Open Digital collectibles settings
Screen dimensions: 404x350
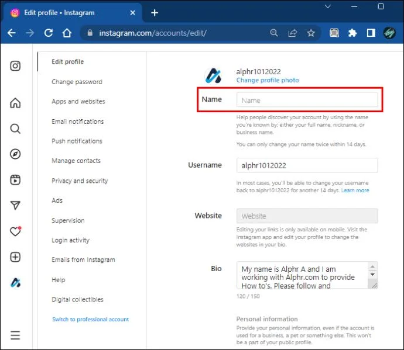[77, 299]
